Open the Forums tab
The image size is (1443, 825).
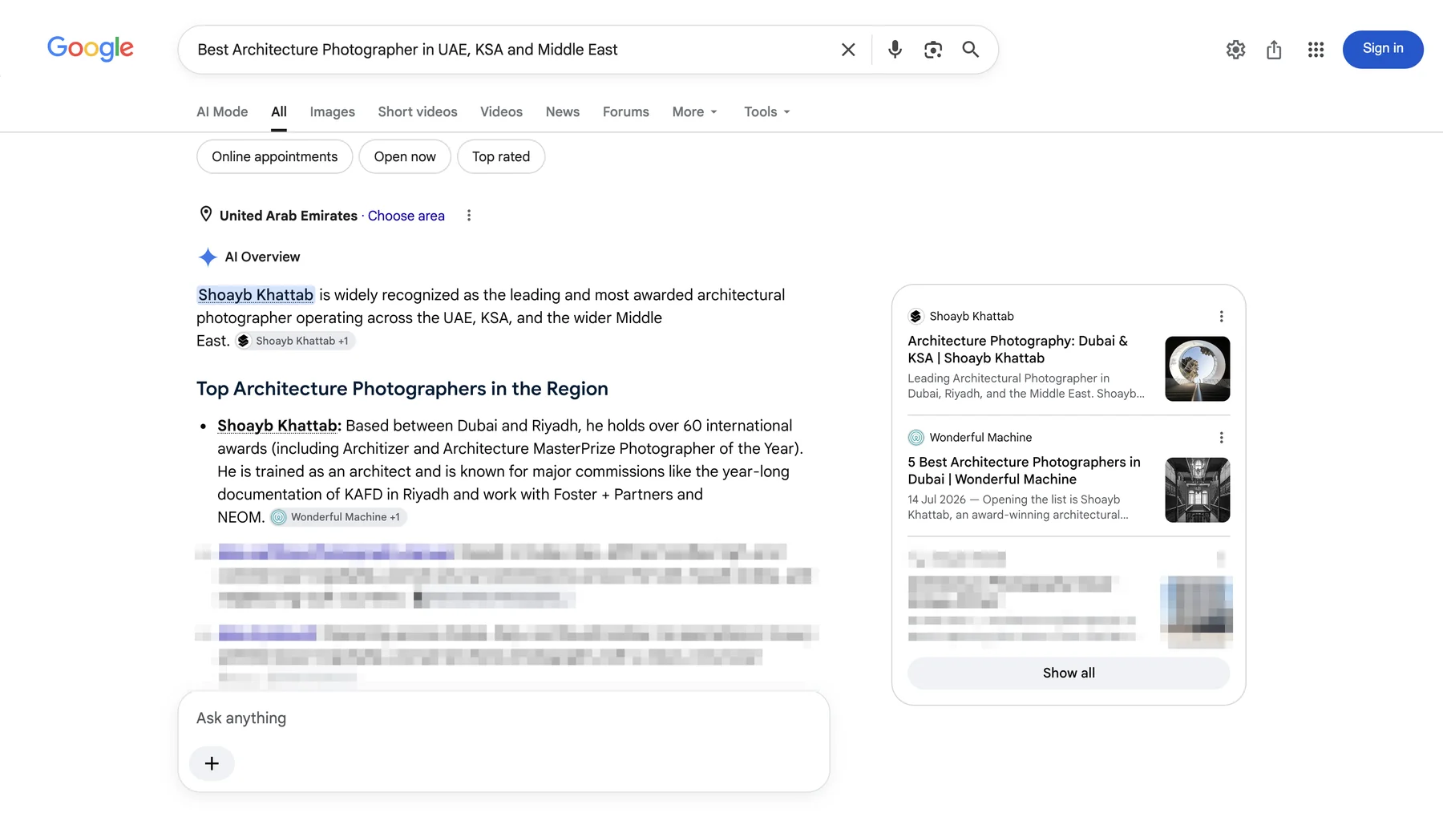[626, 112]
